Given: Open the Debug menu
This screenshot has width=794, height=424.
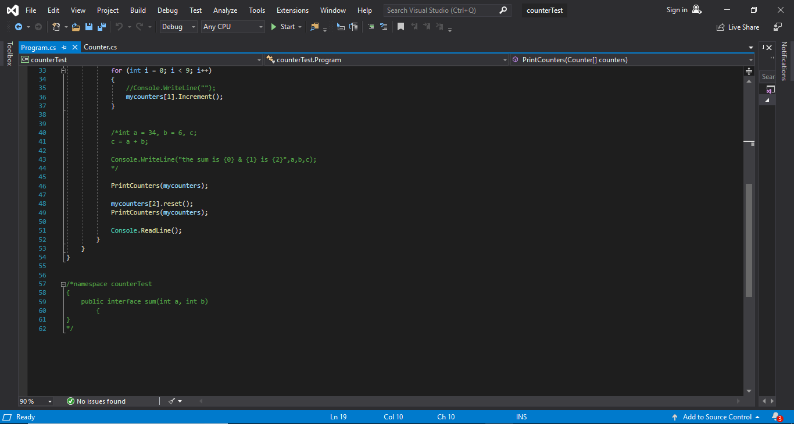Looking at the screenshot, I should pos(167,10).
